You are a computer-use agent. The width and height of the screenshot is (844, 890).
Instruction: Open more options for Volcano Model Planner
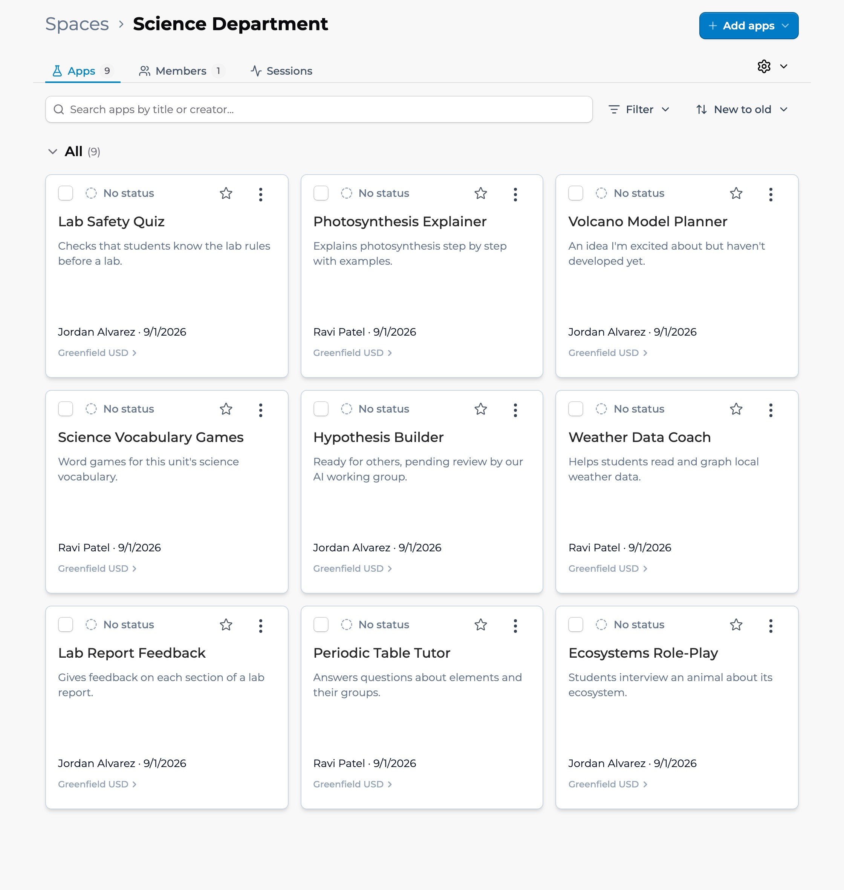pyautogui.click(x=771, y=194)
